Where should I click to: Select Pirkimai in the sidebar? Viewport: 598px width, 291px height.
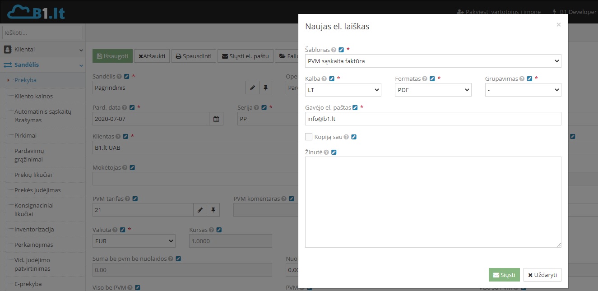(x=26, y=135)
